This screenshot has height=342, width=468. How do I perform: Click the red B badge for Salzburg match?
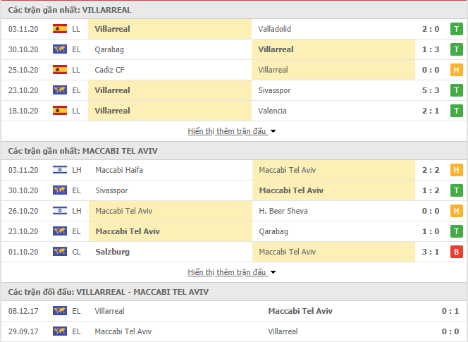point(456,252)
